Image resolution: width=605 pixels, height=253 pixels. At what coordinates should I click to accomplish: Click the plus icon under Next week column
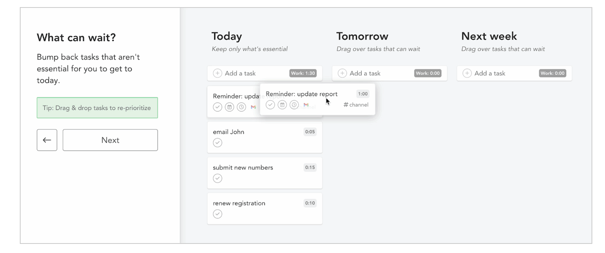[x=467, y=73]
